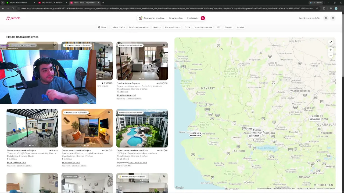Open the Condominio en Zapopan listing title
Screen dimensions: 344x193
pyautogui.click(x=128, y=83)
